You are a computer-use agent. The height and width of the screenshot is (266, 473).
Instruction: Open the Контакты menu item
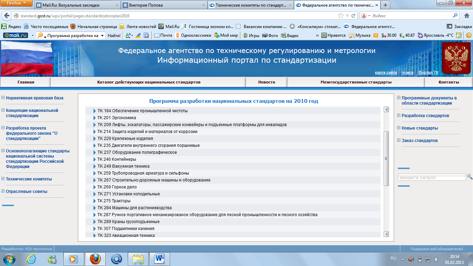pos(449,82)
